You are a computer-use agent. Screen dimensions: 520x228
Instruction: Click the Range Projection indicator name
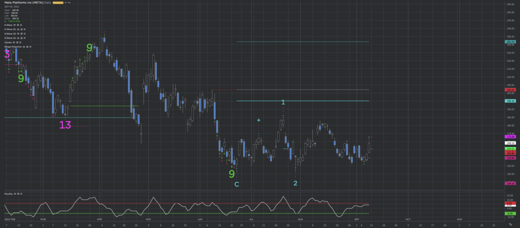click(x=13, y=47)
